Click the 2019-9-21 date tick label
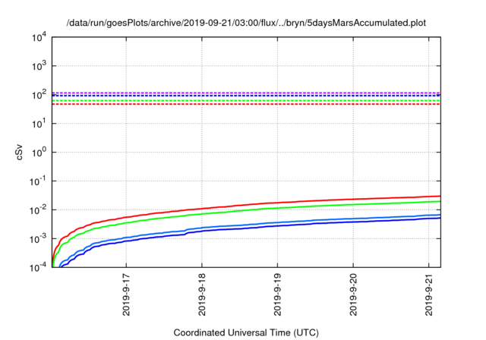Image resolution: width=486 pixels, height=340 pixels. [x=428, y=294]
